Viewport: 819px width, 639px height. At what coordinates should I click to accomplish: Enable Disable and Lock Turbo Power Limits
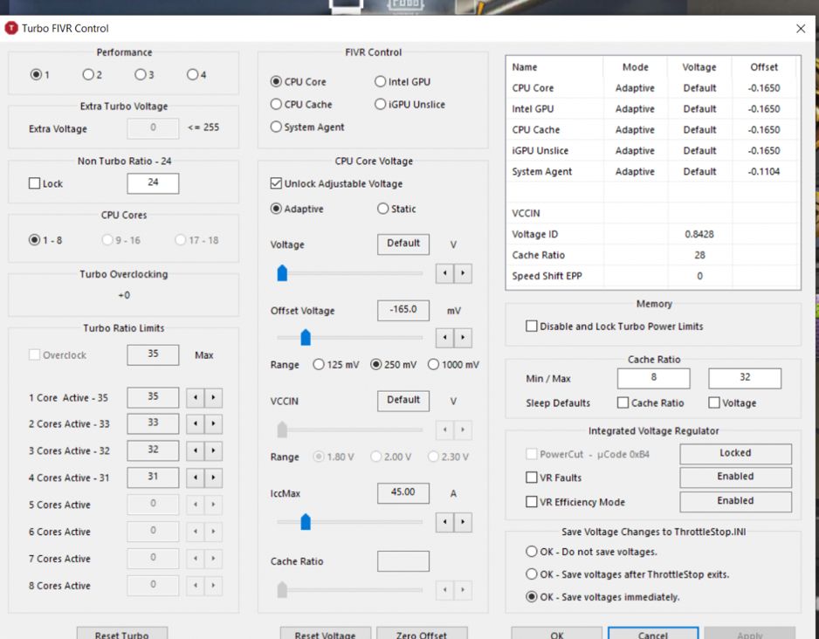coord(531,326)
